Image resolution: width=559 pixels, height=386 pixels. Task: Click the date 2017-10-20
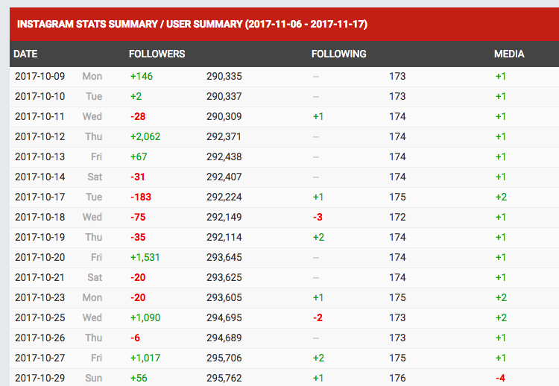(40, 257)
